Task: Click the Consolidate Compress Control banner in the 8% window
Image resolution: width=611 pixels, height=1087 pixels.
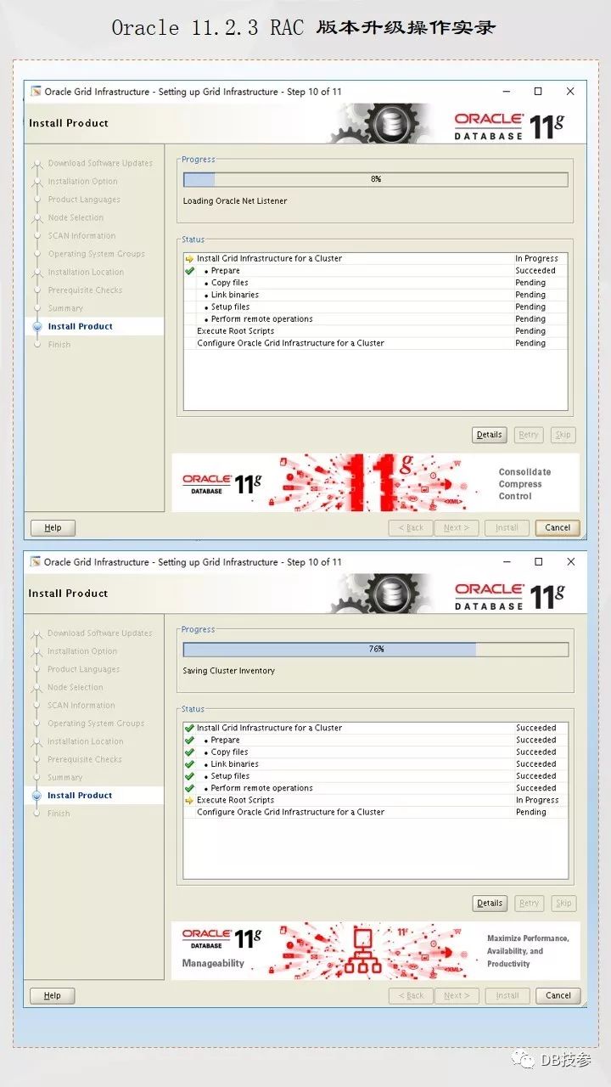Action: tap(375, 482)
